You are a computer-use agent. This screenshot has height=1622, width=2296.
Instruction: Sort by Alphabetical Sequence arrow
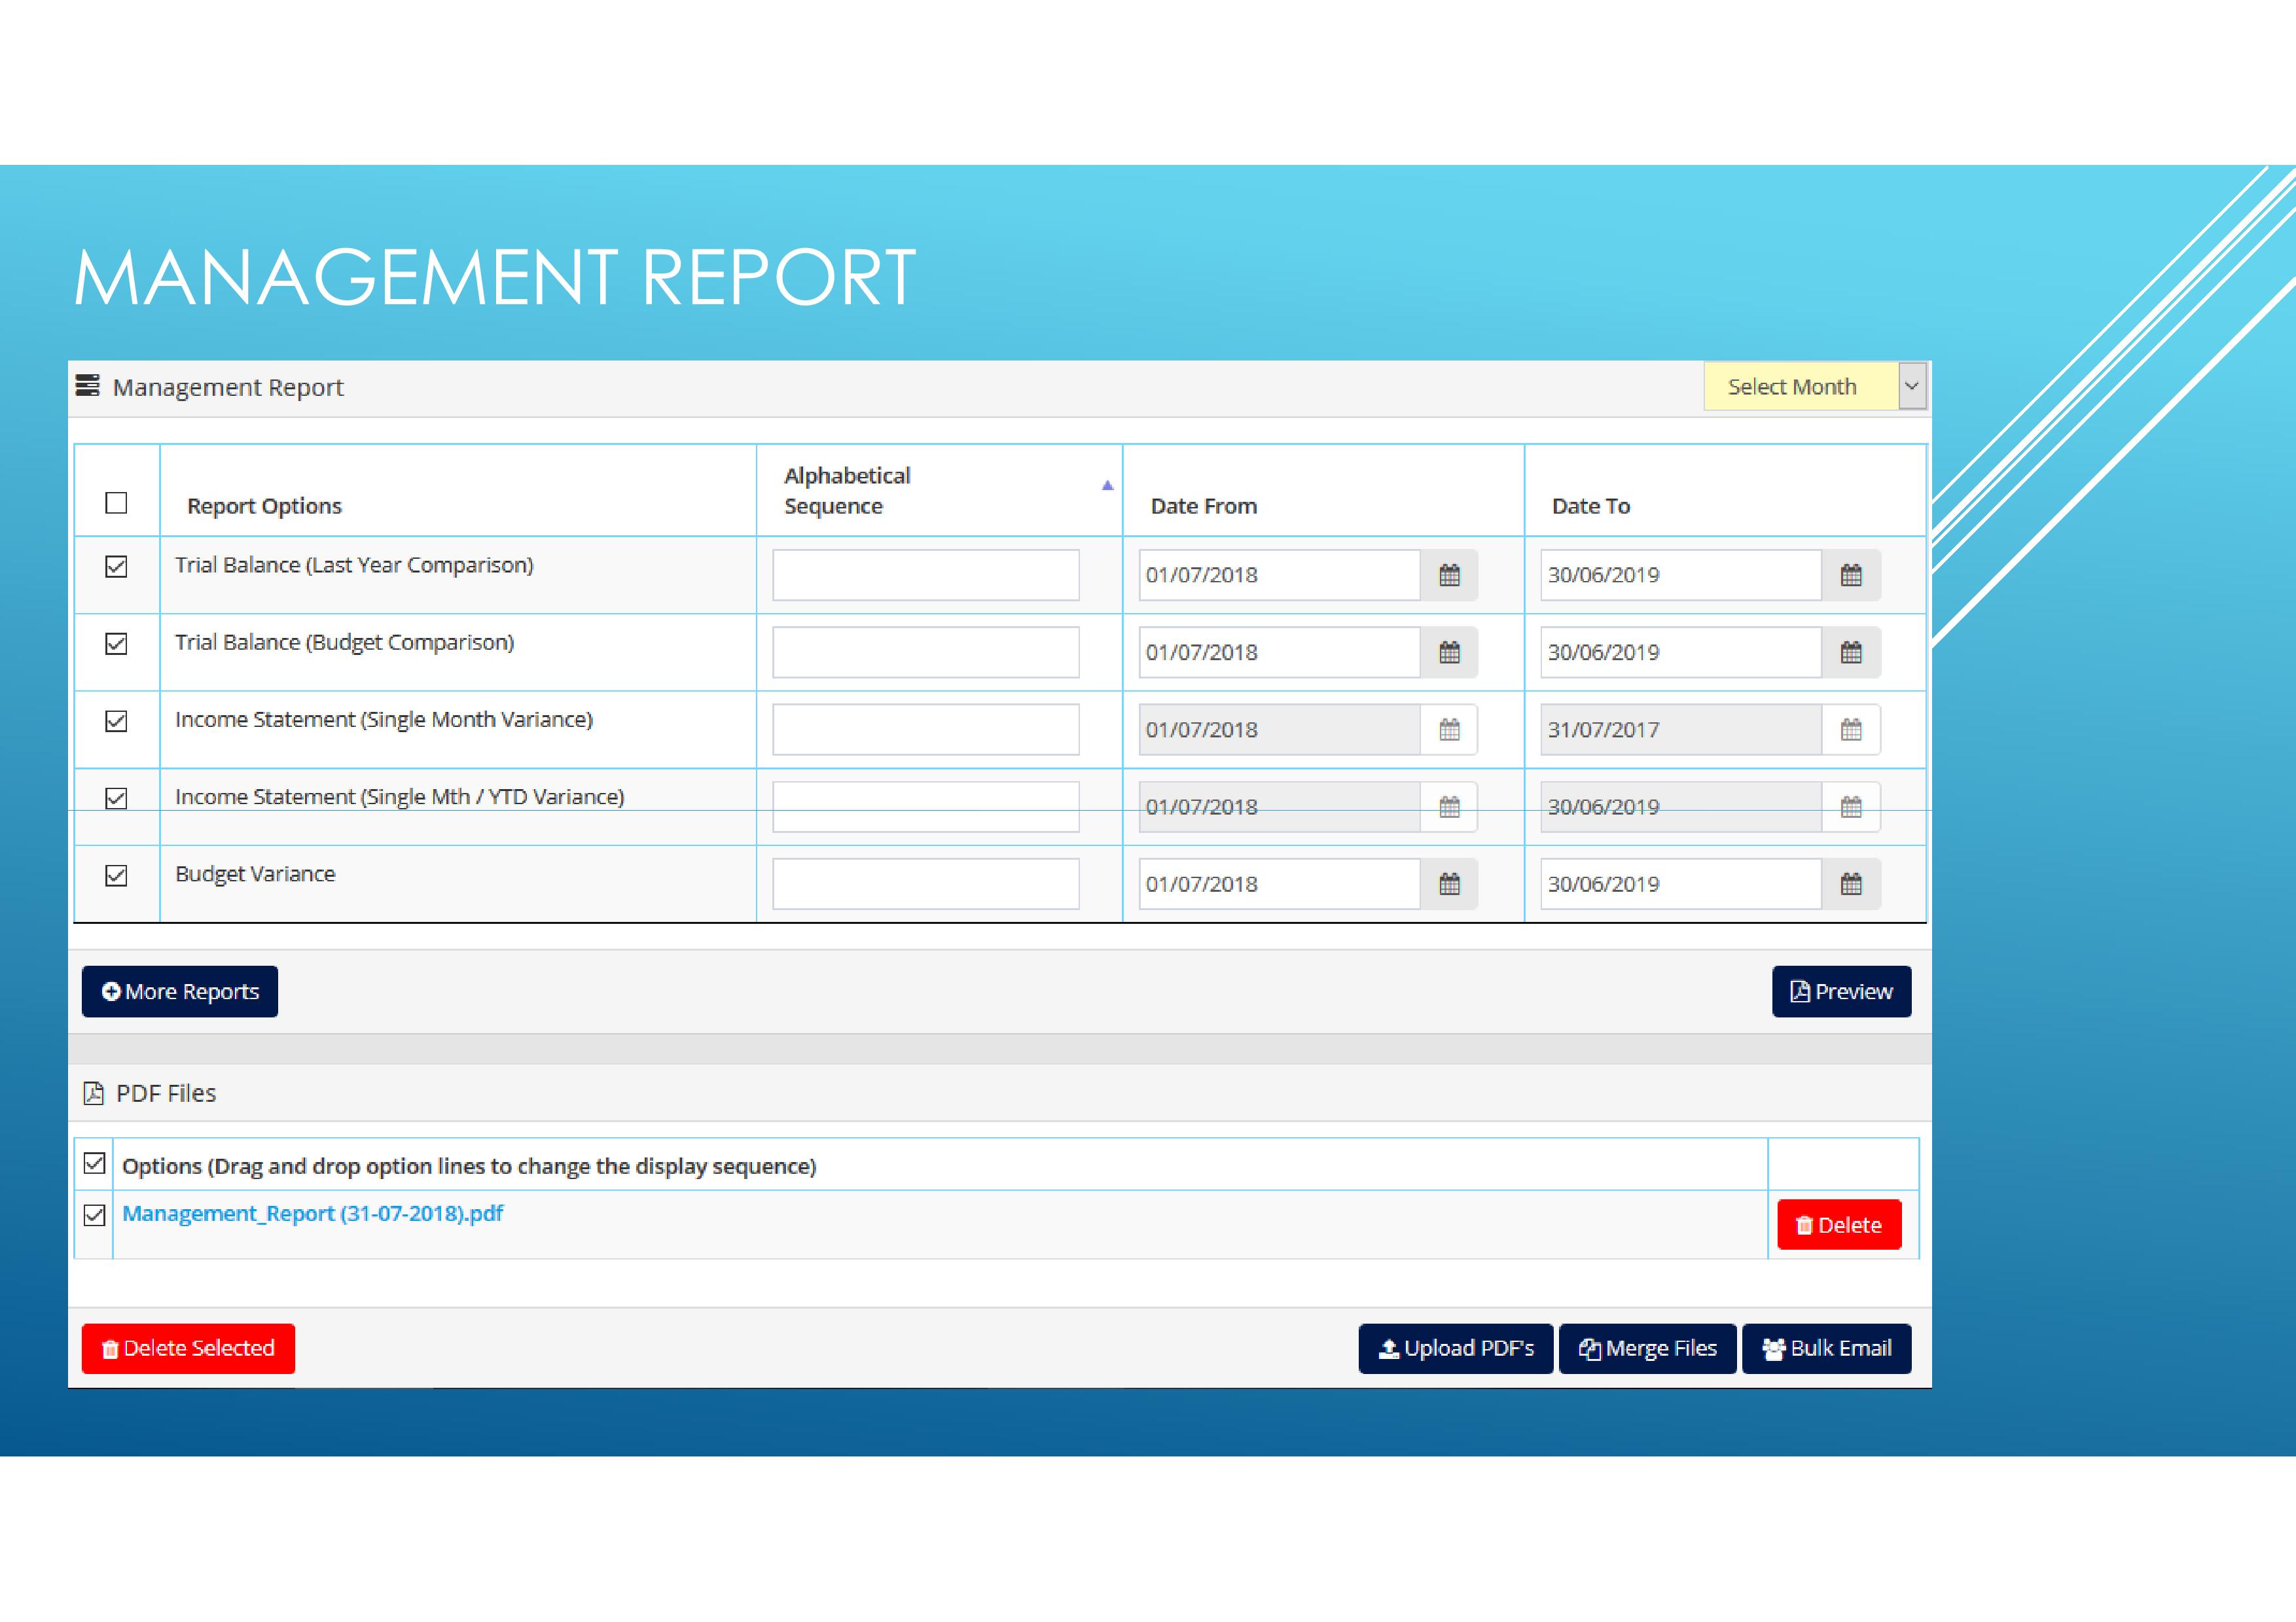click(x=1107, y=485)
